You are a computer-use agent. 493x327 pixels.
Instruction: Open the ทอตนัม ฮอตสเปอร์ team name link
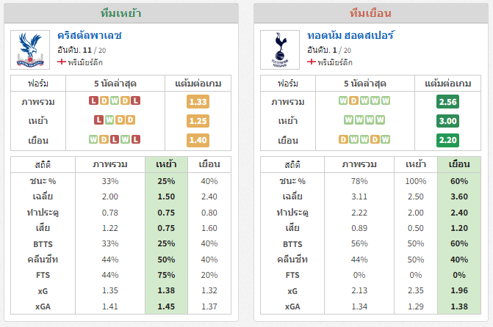click(x=350, y=35)
